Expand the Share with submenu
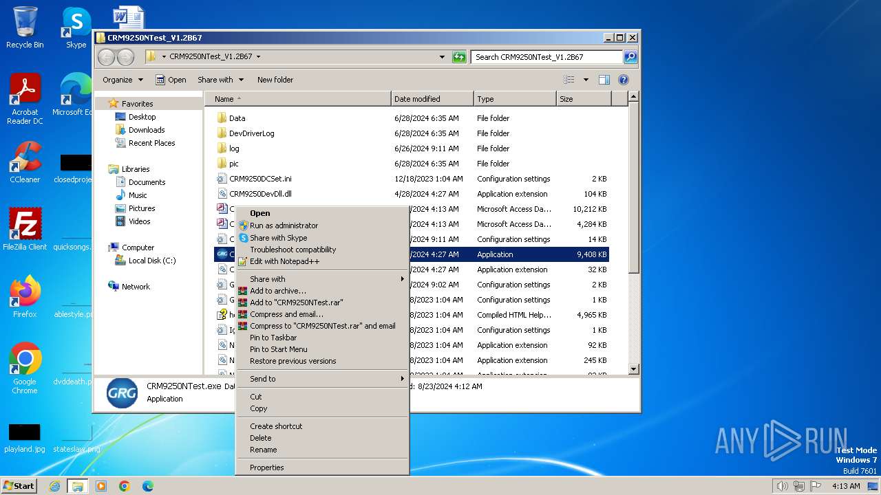The image size is (881, 495). coord(322,279)
